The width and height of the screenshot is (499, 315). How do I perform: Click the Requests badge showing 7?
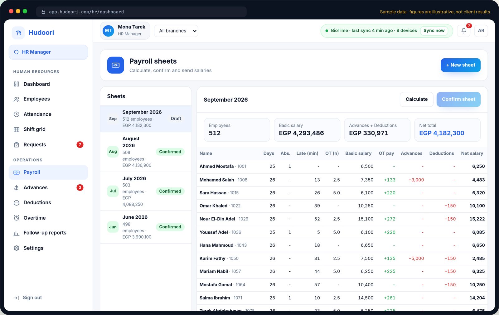80,145
